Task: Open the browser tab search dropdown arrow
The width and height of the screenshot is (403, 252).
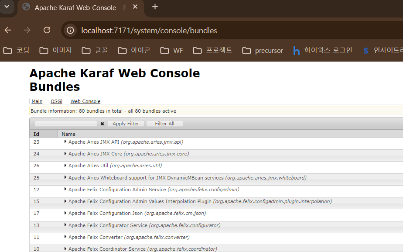Action: tap(7, 7)
